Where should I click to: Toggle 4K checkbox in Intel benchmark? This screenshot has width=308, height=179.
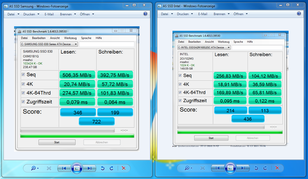[x=180, y=84]
